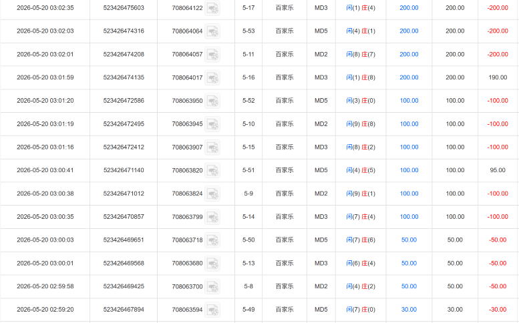
Task: Open video replay icon beside 708063594
Action: pos(212,310)
